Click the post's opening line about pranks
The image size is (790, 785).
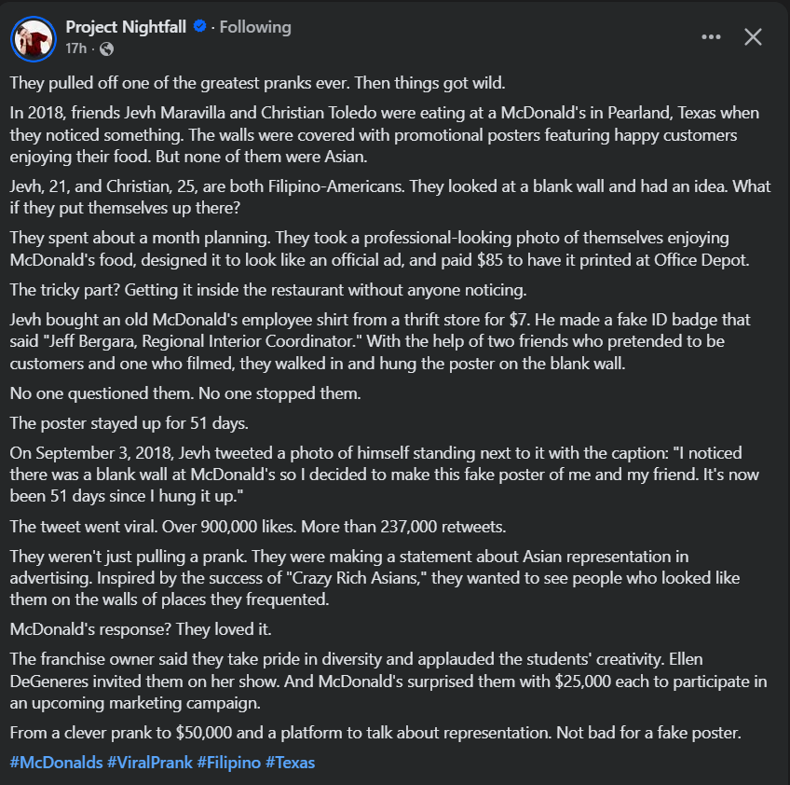click(x=257, y=83)
